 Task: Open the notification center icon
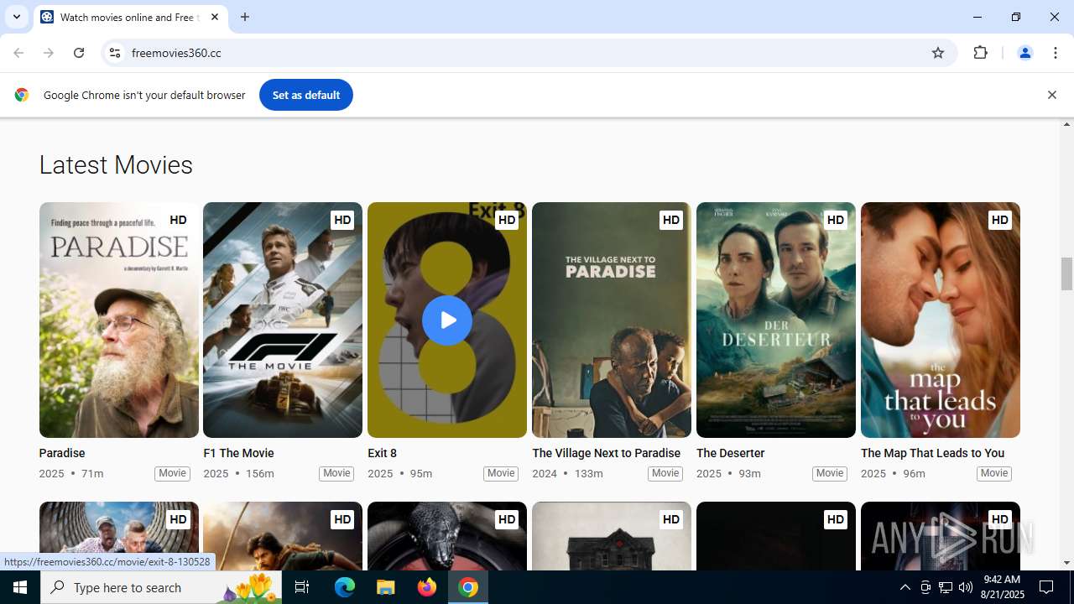coord(1046,587)
